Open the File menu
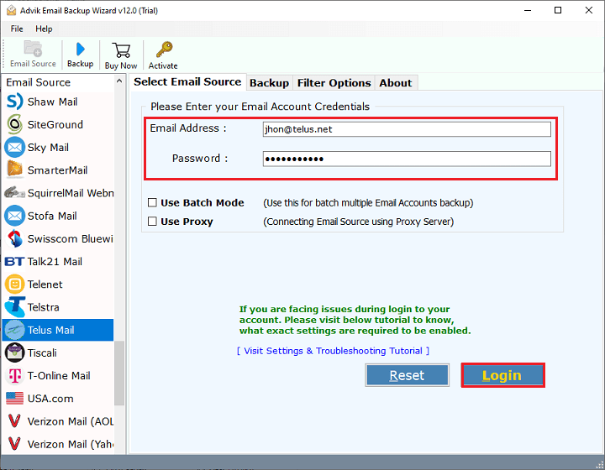 17,29
